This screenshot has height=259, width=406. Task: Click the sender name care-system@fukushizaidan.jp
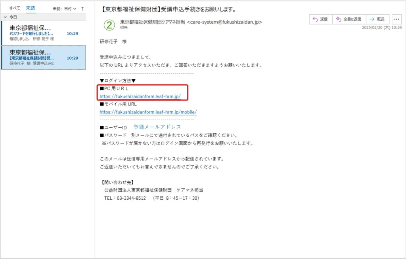191,22
